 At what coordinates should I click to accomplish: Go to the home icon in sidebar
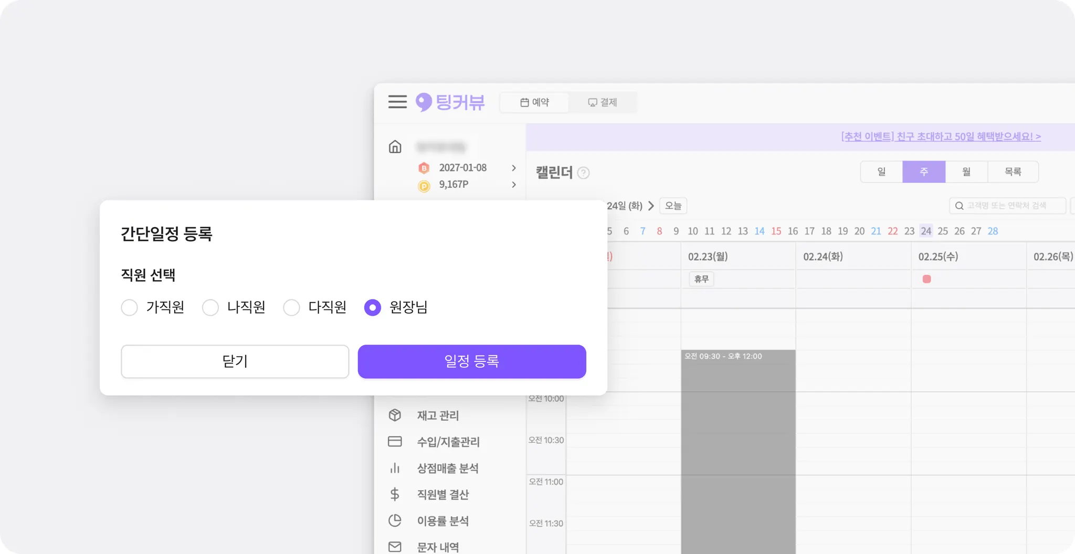click(395, 146)
